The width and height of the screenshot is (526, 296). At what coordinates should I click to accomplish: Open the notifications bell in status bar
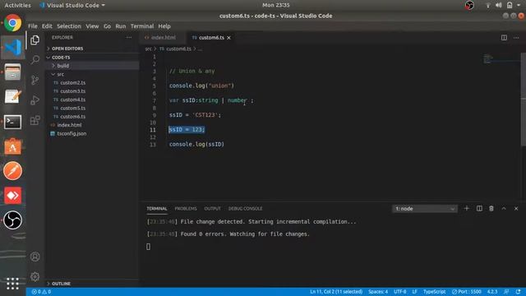pyautogui.click(x=519, y=292)
